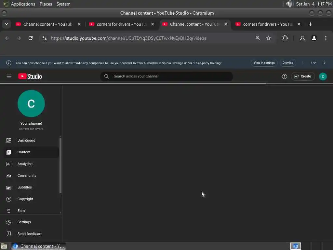This screenshot has height=250, width=333.
Task: Open the account avatar in the Studio header
Action: pyautogui.click(x=323, y=76)
